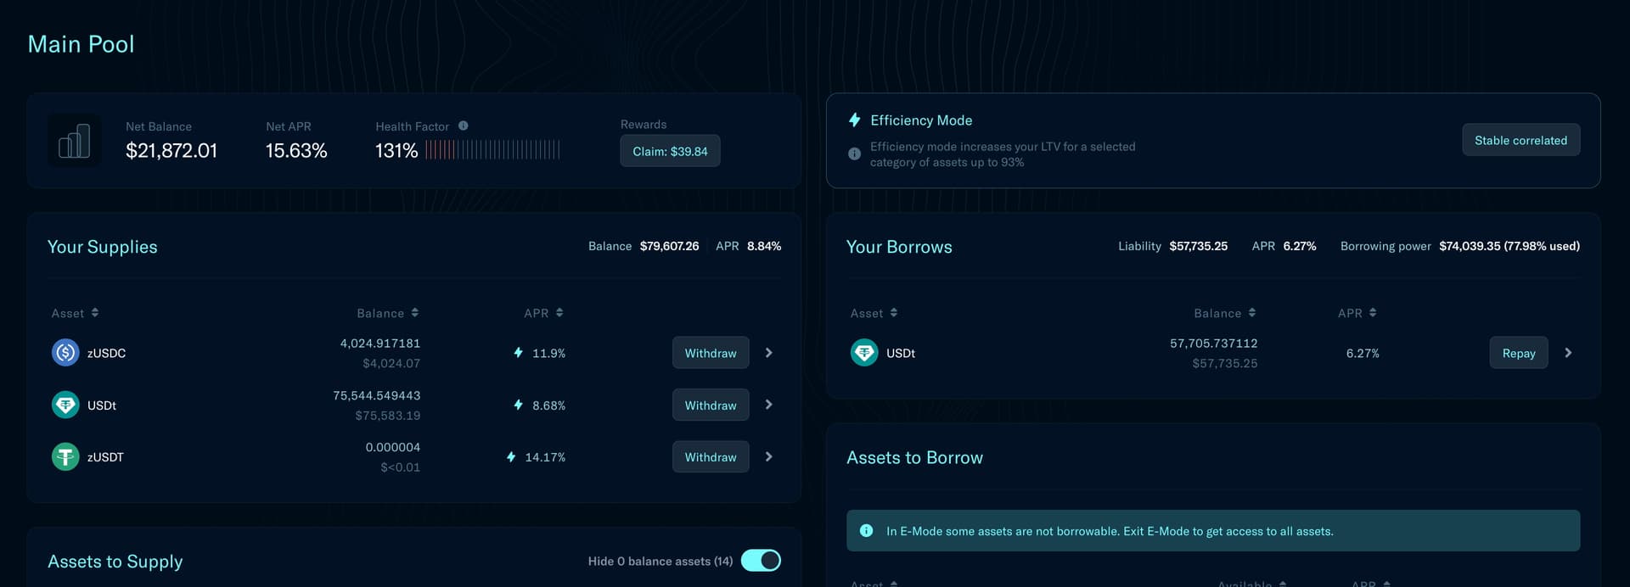Click the Your Borrows heading
Viewport: 1630px width, 587px height.
(899, 247)
